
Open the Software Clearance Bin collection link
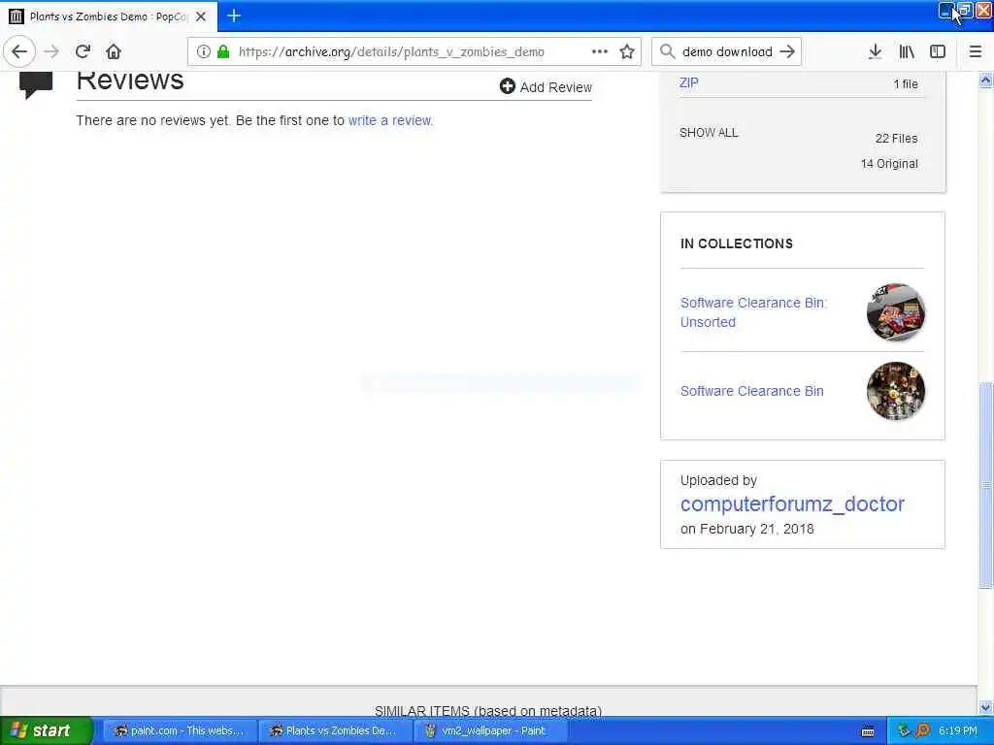point(752,391)
